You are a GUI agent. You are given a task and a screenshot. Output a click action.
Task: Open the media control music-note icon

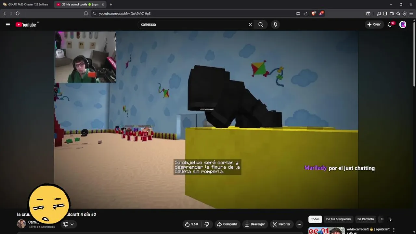pos(379,13)
